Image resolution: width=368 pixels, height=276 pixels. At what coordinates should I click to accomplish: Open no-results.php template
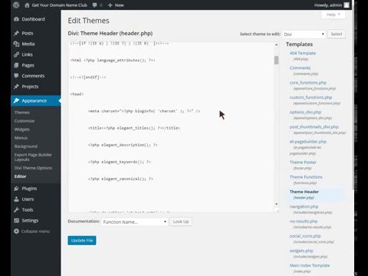[304, 222]
